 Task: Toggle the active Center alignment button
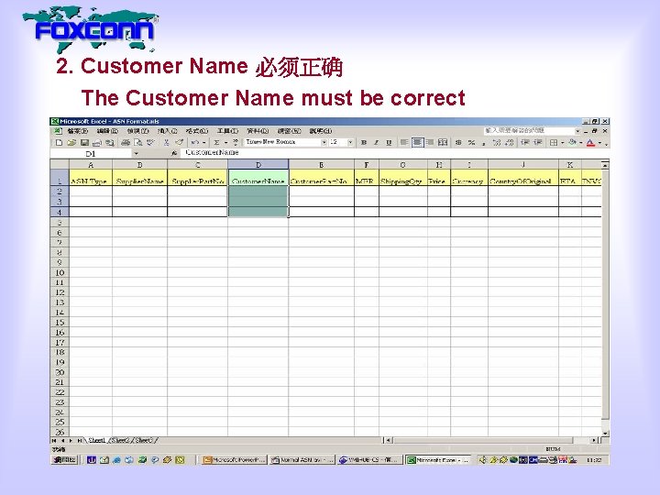[x=417, y=143]
